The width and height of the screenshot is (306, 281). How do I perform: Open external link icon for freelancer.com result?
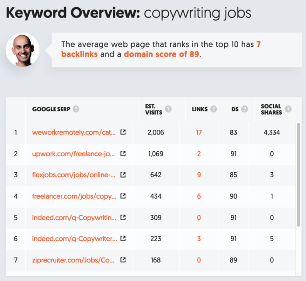pos(123,196)
